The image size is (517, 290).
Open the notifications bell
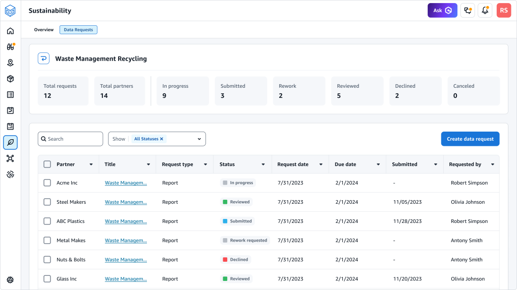485,11
